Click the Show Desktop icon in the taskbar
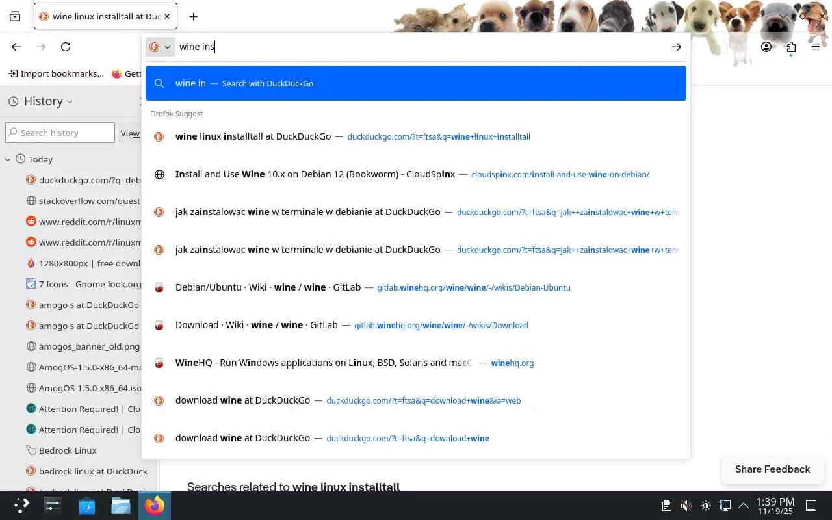 click(x=811, y=506)
